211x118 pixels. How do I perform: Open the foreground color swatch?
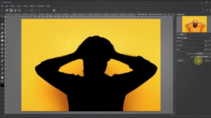(2, 86)
